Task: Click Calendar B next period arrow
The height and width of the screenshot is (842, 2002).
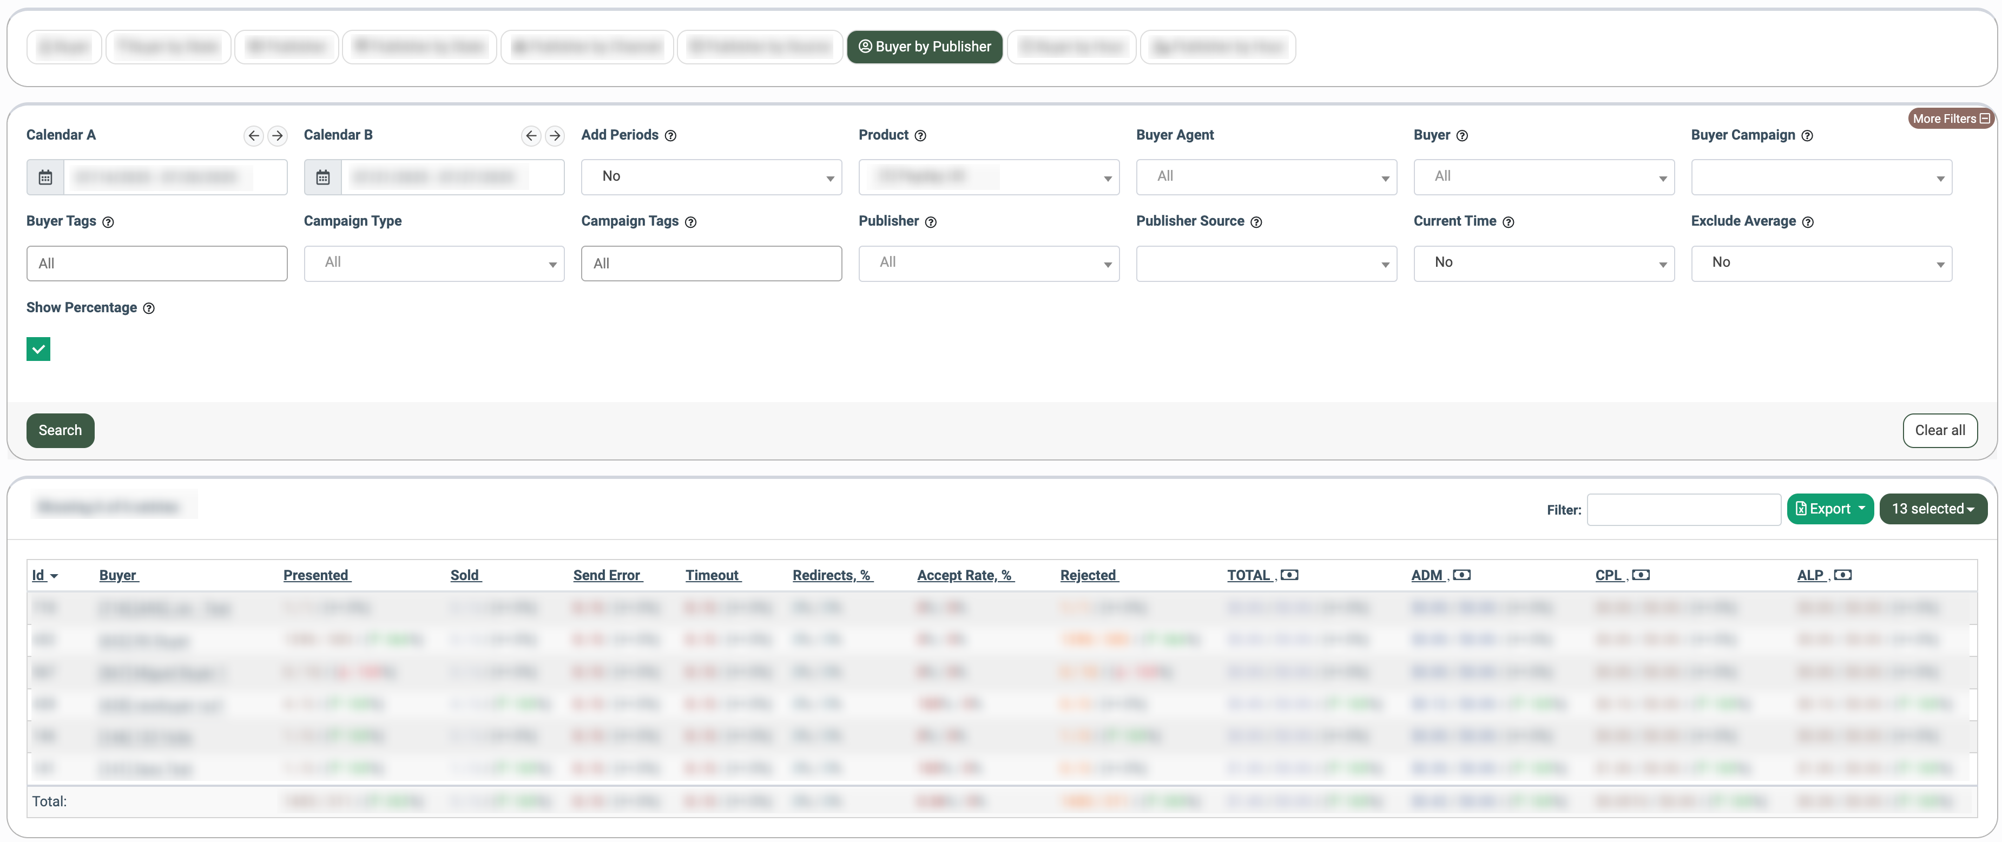Action: [555, 135]
